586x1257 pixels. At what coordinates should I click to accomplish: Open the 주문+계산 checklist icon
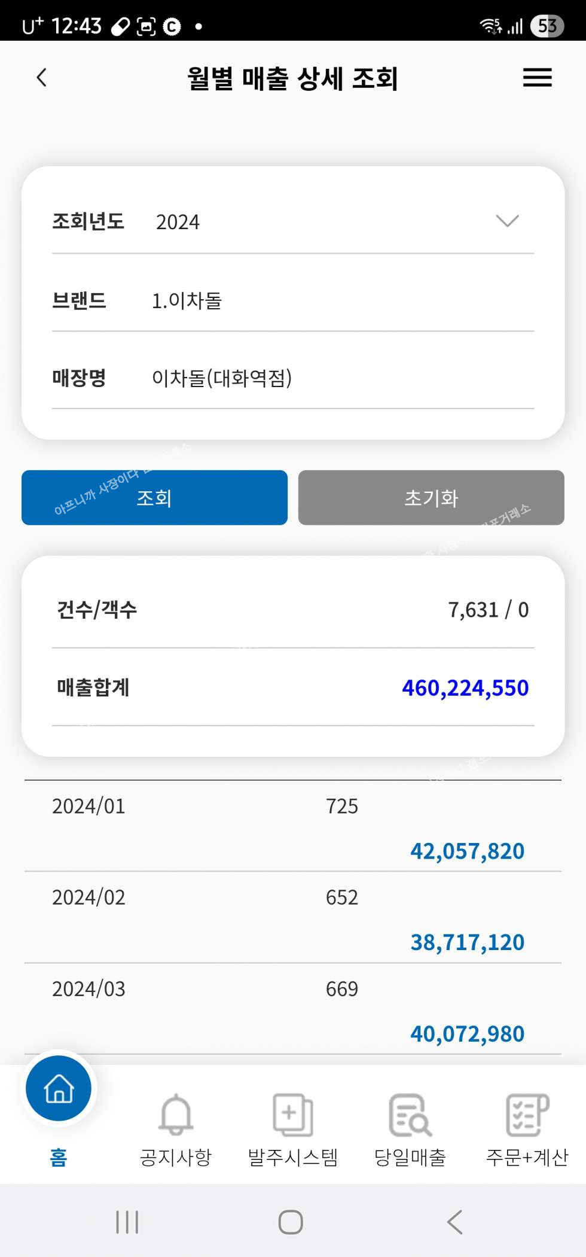[527, 1115]
